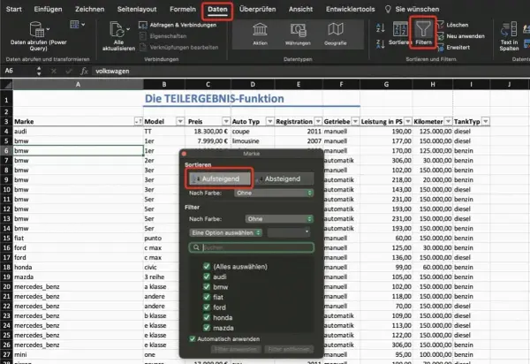Open the Registration column filter dropdown
The height and width of the screenshot is (364, 530).
[x=318, y=121]
